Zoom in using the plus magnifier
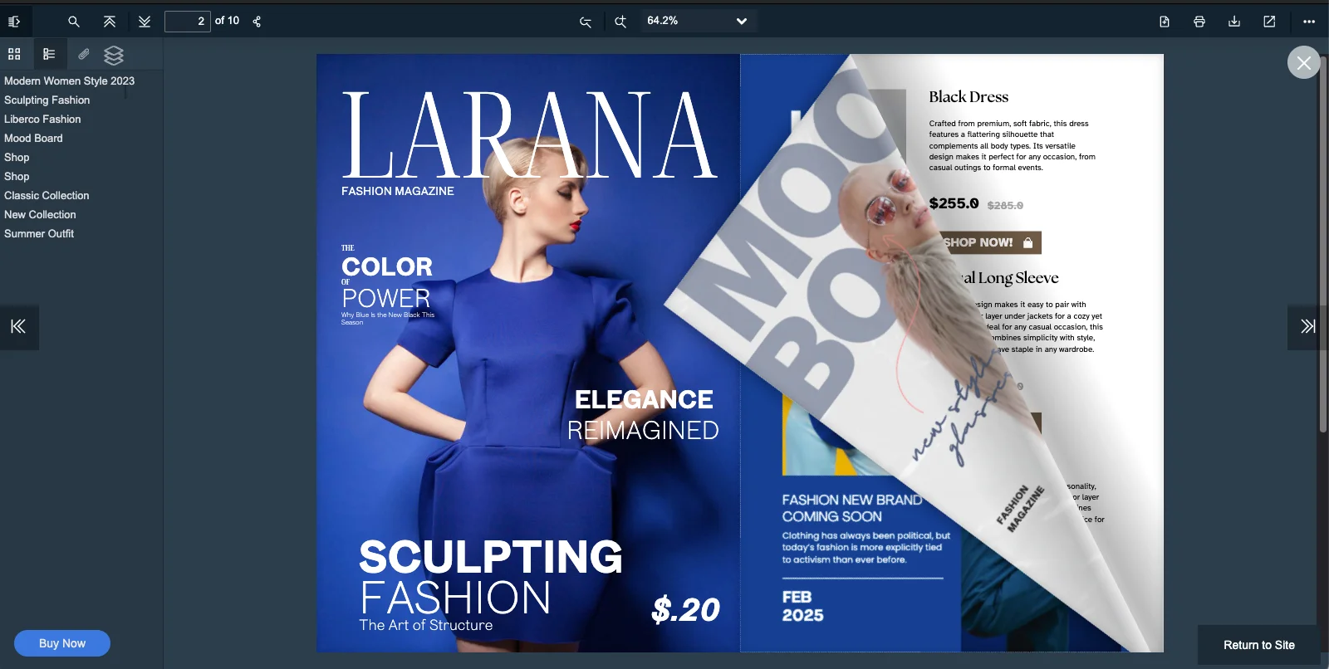 coord(620,22)
